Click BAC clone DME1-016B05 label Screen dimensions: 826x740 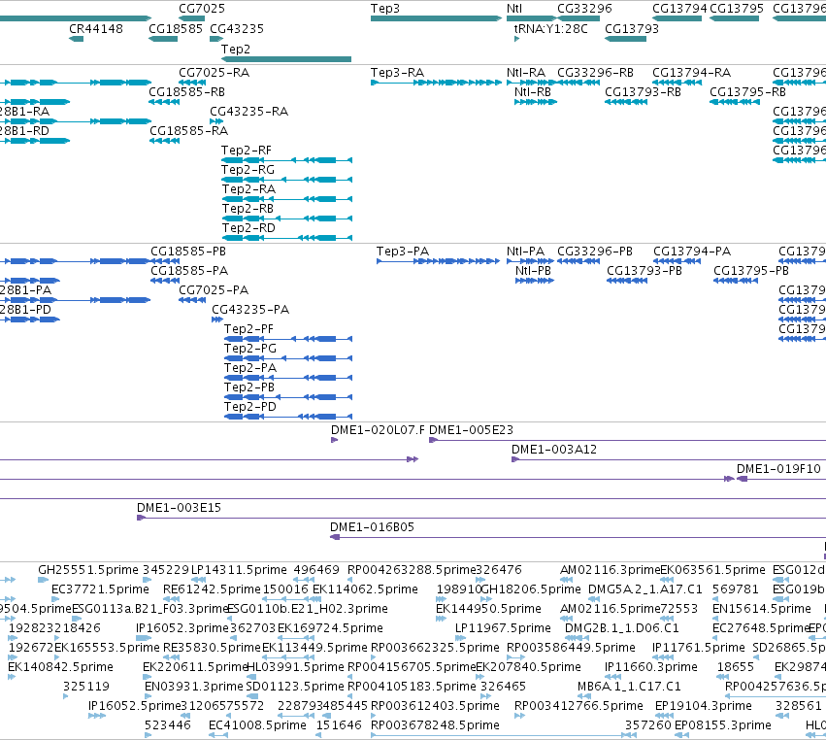click(372, 527)
